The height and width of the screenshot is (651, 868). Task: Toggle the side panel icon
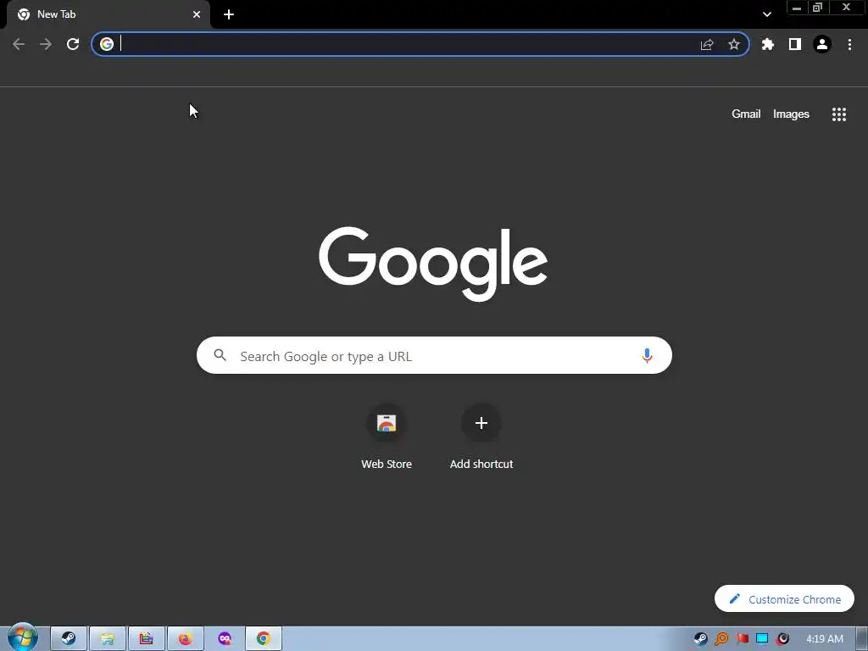795,44
